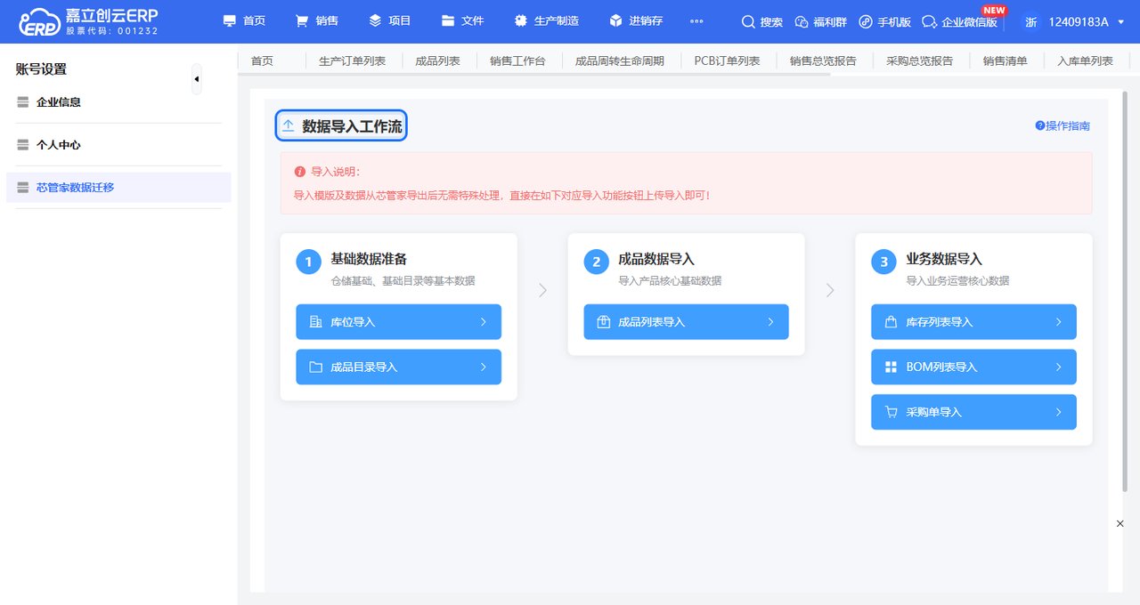Click the cart icon on 采购单导入
Viewport: 1140px width, 605px height.
coord(891,412)
